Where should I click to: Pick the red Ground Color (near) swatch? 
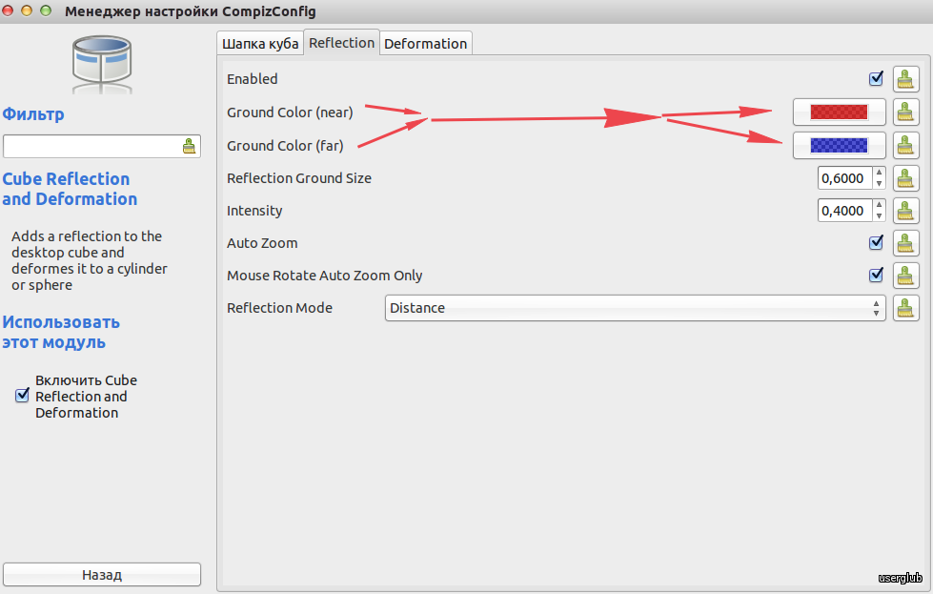(x=839, y=112)
